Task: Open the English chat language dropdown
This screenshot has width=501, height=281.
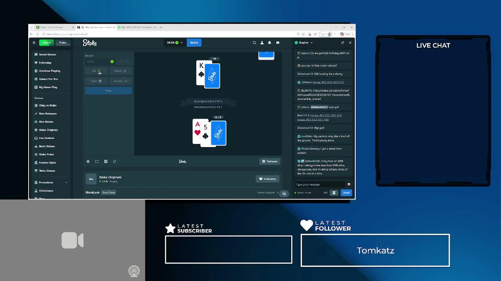Action: tap(304, 43)
